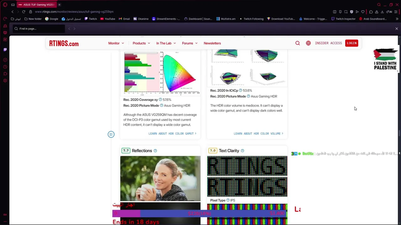Click help icon beside Rec. 2020 Coverage xy

(160, 100)
